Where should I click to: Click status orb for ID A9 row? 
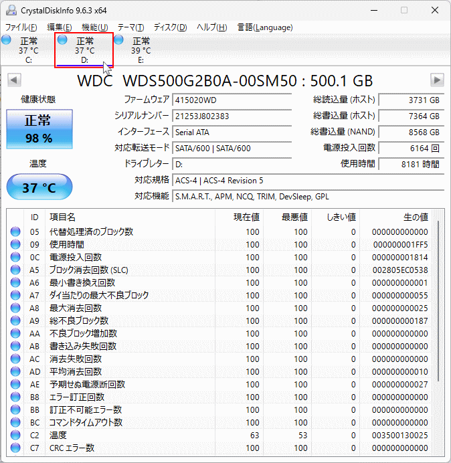[x=15, y=320]
